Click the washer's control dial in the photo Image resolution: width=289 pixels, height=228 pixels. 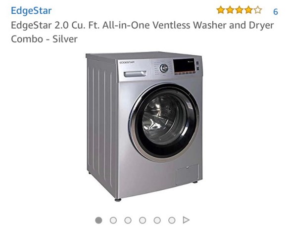164,68
